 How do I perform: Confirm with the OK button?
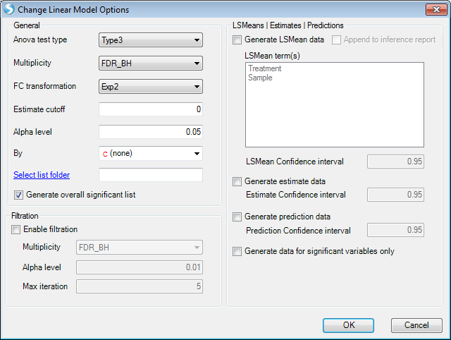(348, 325)
